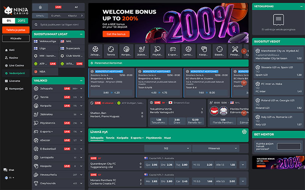Open the FI language selector
The height and width of the screenshot is (190, 305).
coord(9,177)
